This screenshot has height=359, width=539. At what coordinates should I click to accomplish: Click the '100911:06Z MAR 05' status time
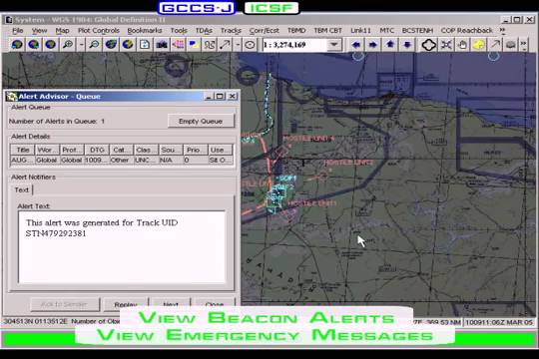pyautogui.click(x=499, y=322)
